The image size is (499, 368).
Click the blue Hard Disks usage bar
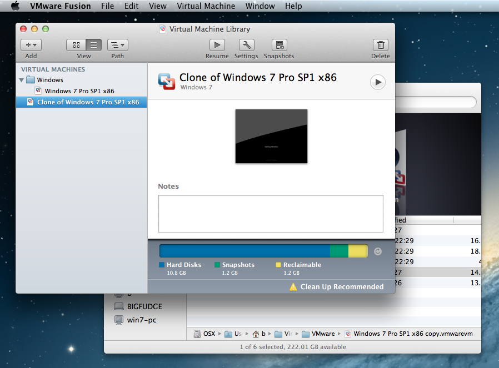[244, 251]
